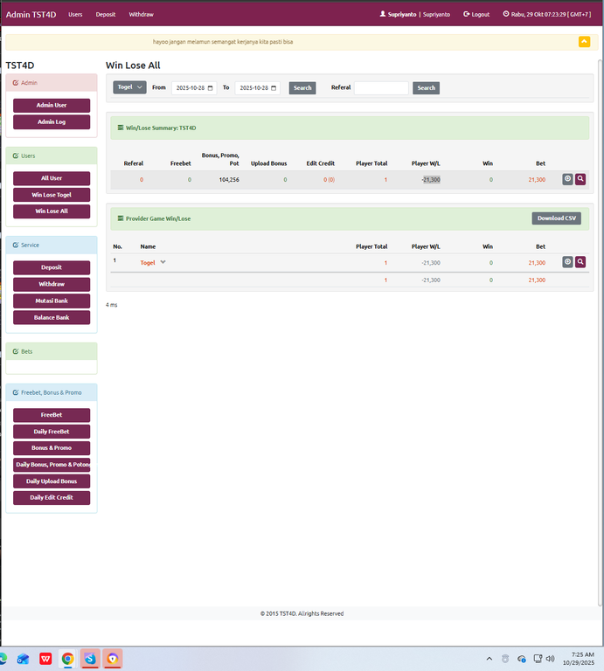This screenshot has height=671, width=604.
Task: Open Chrome from the taskbar
Action: [67, 659]
